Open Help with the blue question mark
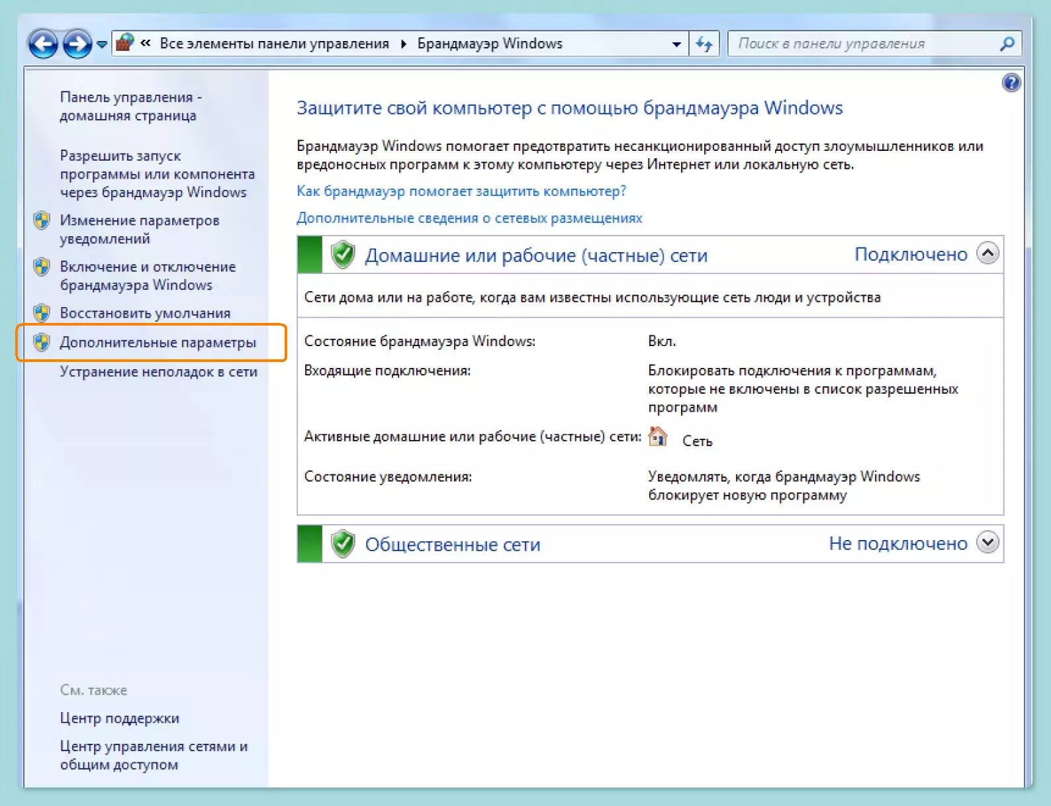The image size is (1051, 806). tap(1011, 83)
